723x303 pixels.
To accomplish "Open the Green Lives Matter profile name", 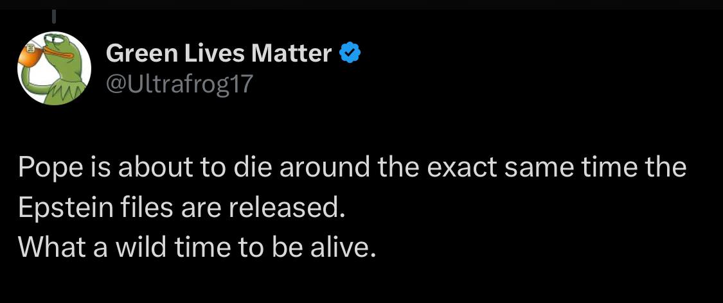I will click(x=219, y=54).
